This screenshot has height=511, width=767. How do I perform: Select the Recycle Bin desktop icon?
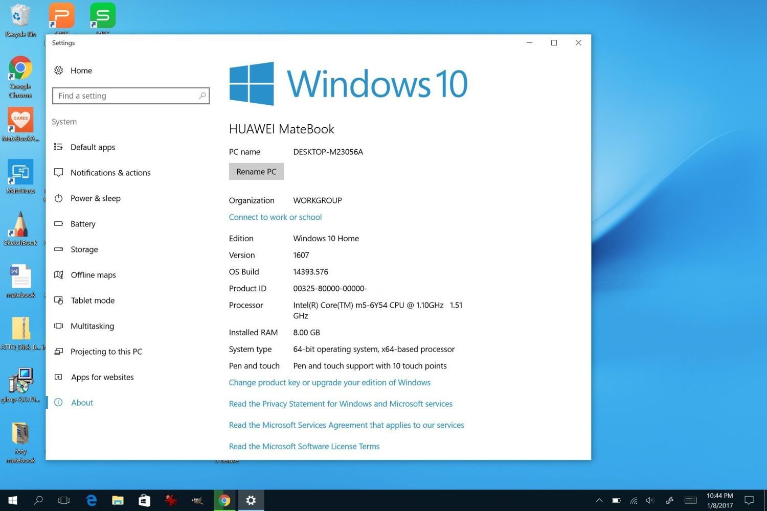20,20
